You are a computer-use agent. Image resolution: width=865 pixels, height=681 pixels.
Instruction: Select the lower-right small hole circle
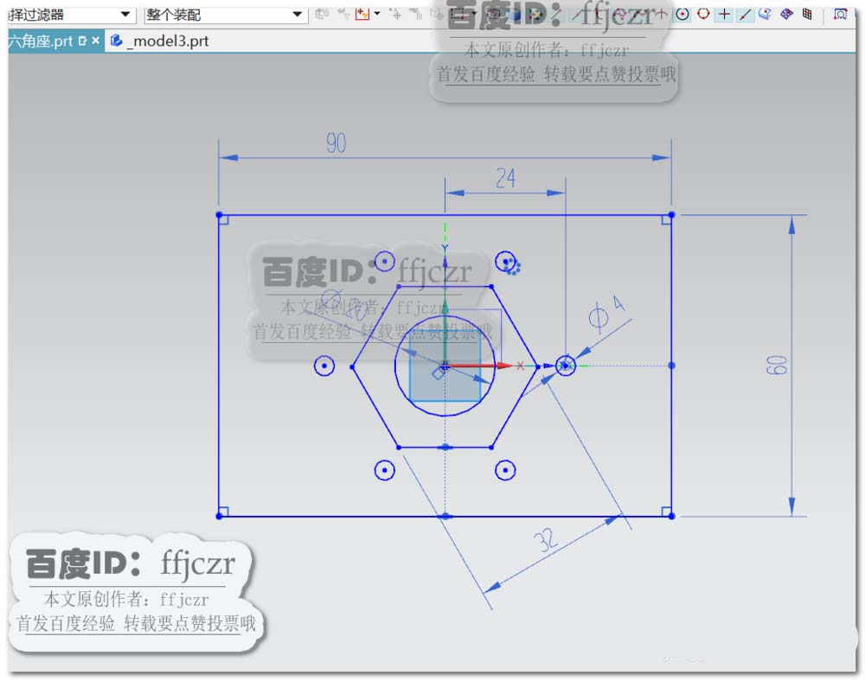[505, 470]
